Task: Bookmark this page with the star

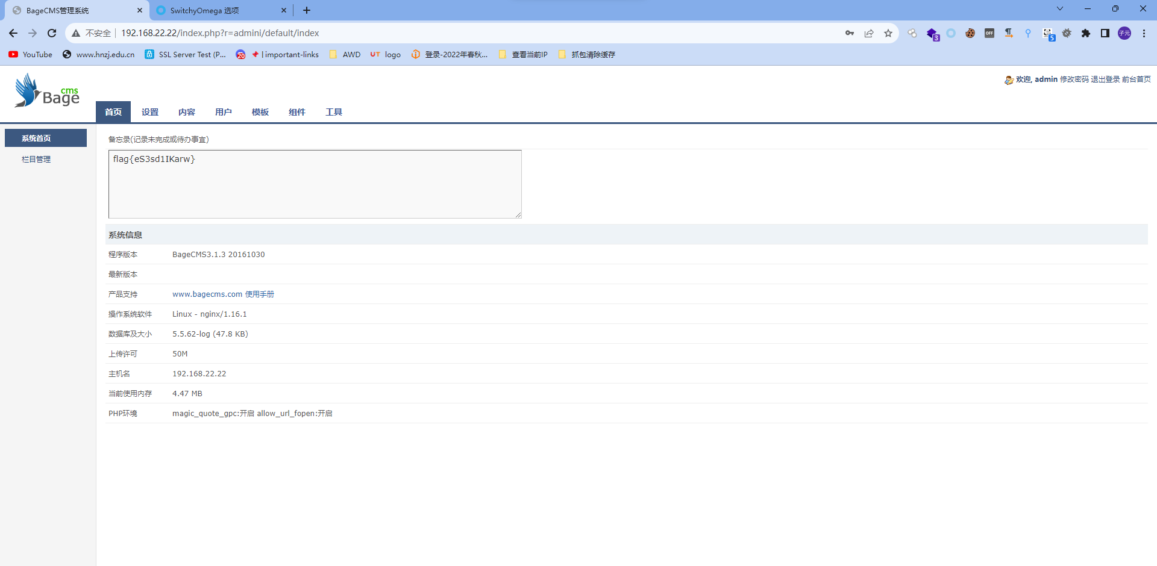Action: tap(888, 33)
